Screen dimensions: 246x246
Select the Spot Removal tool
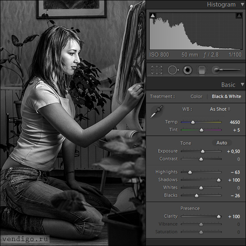(173, 70)
